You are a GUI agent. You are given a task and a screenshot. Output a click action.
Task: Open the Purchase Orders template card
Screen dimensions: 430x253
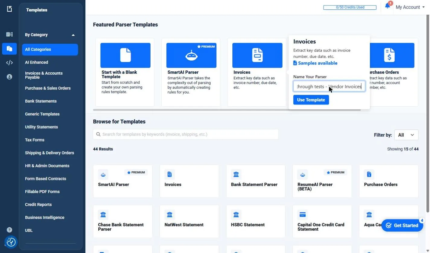pyautogui.click(x=389, y=181)
